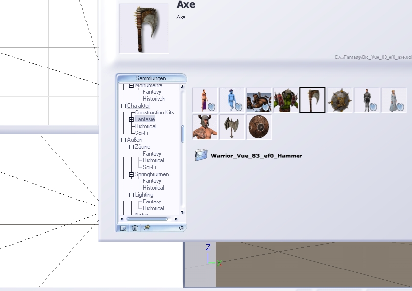Click folder icon beside Warrior_Vue_83_ef0_Hammer
Screen dimensions: 412x291
tap(201, 155)
